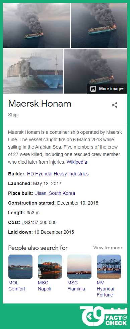Screen dimensions: 130x329
Task: Open MSC Napoli thumbnail image
Action: (50, 267)
